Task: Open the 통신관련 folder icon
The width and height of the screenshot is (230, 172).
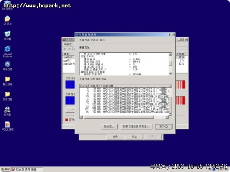Action: pyautogui.click(x=7, y=81)
